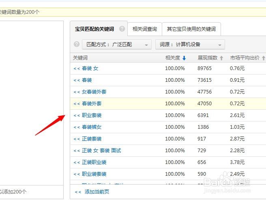
Task: Open the 词源 计算机设备 dropdown
Action: pos(190,44)
